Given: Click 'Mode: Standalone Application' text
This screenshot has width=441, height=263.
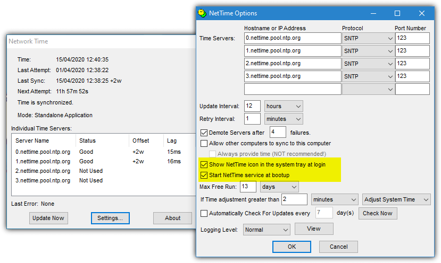Looking at the screenshot, I should coord(55,115).
